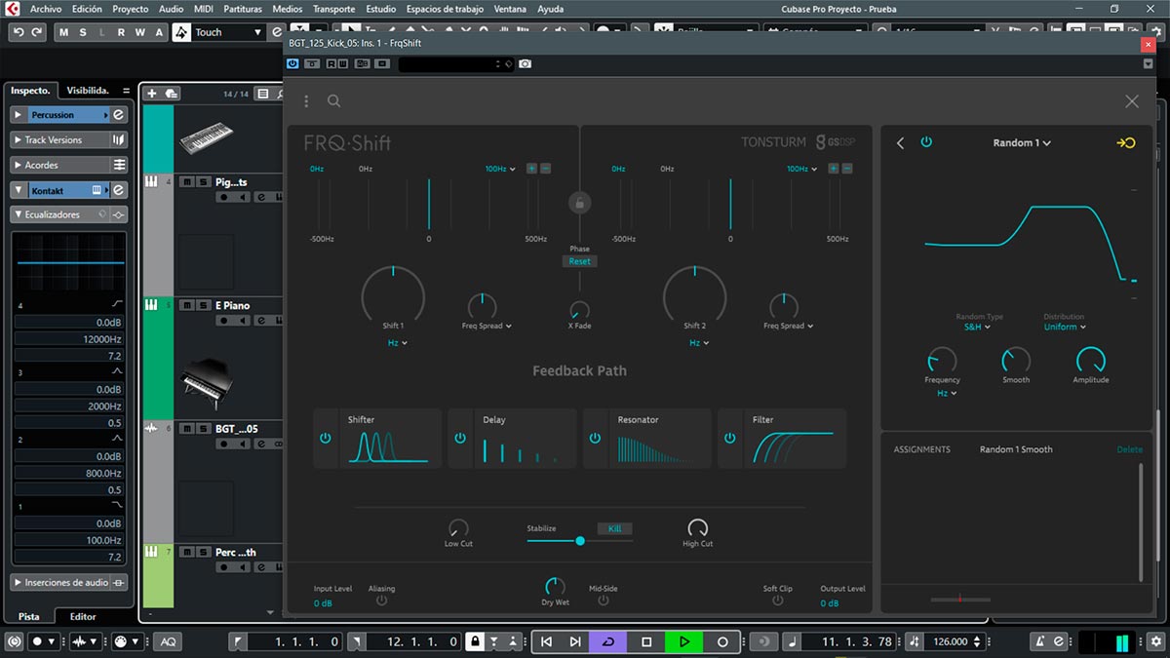Enable the Aliasing switch
This screenshot has width=1170, height=658.
[381, 600]
